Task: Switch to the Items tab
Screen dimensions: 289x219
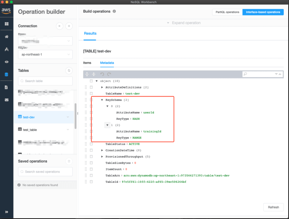Action: click(87, 63)
